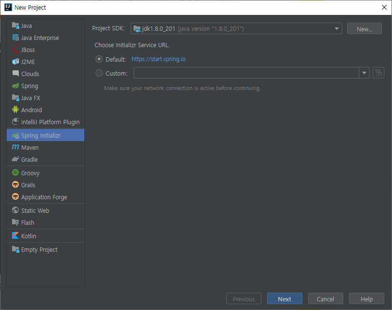392x310 pixels.
Task: Select the Groovy label in list
Action: 30,173
